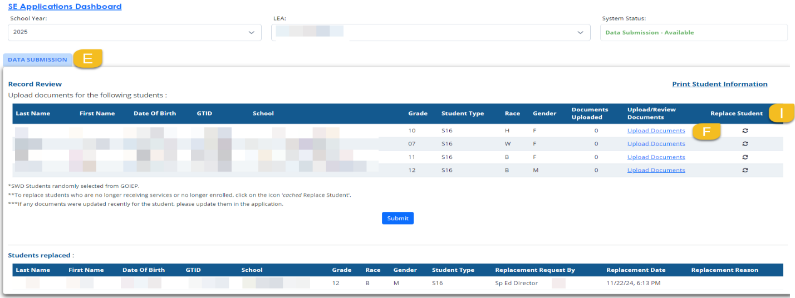Click Print Student Information link

719,84
